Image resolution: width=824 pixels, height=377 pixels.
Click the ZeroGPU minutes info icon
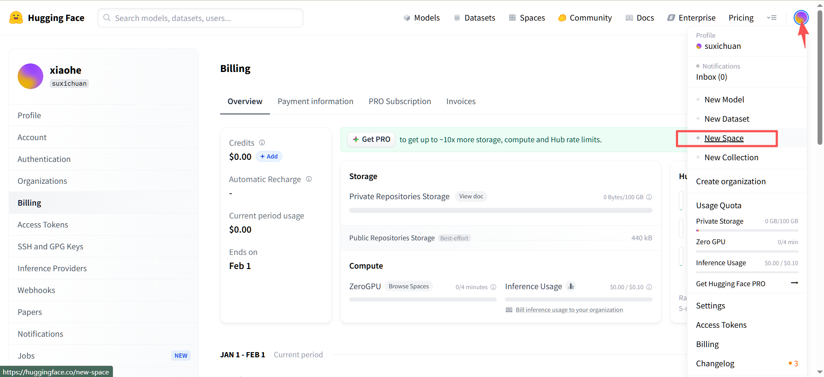tap(494, 287)
